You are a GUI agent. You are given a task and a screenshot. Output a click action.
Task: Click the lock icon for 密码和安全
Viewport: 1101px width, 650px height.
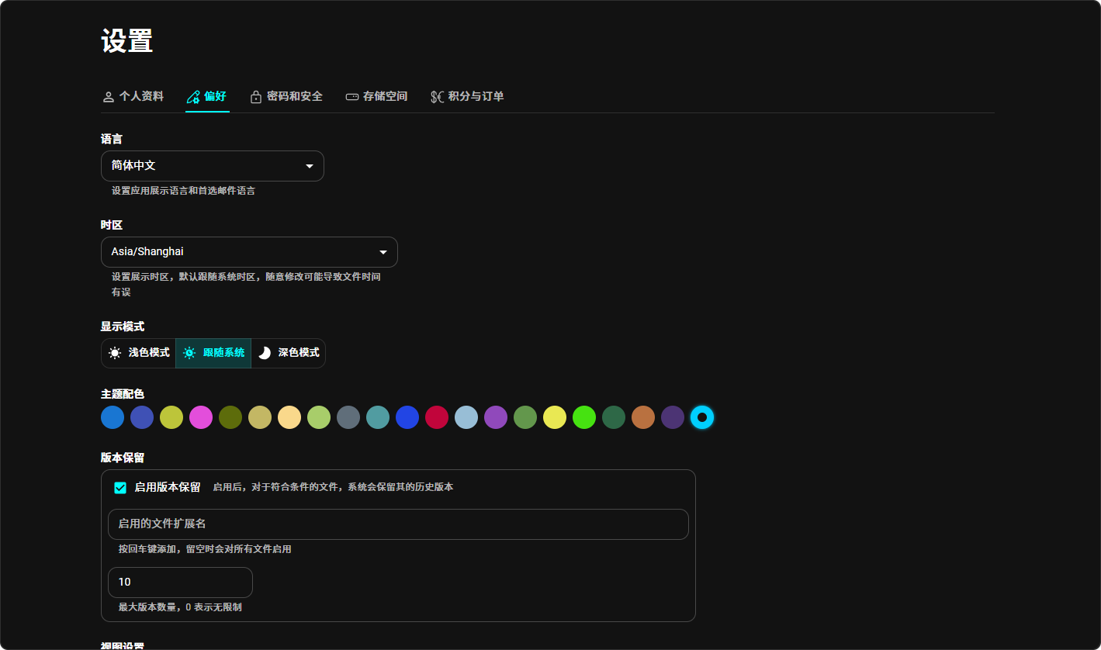pos(255,97)
